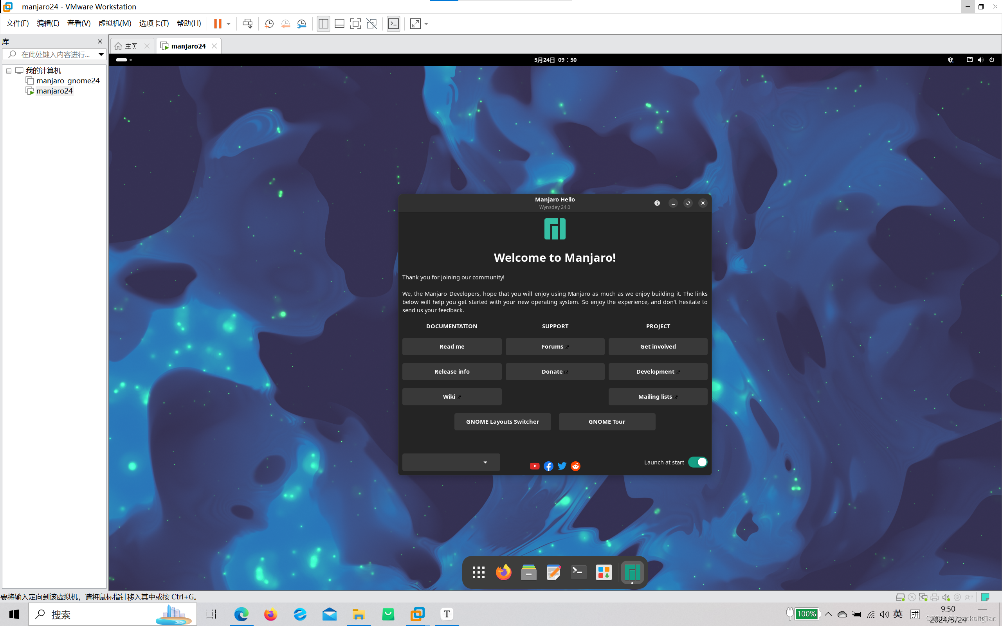Close the manjaro24 tab
This screenshot has width=1002, height=626.
[214, 46]
